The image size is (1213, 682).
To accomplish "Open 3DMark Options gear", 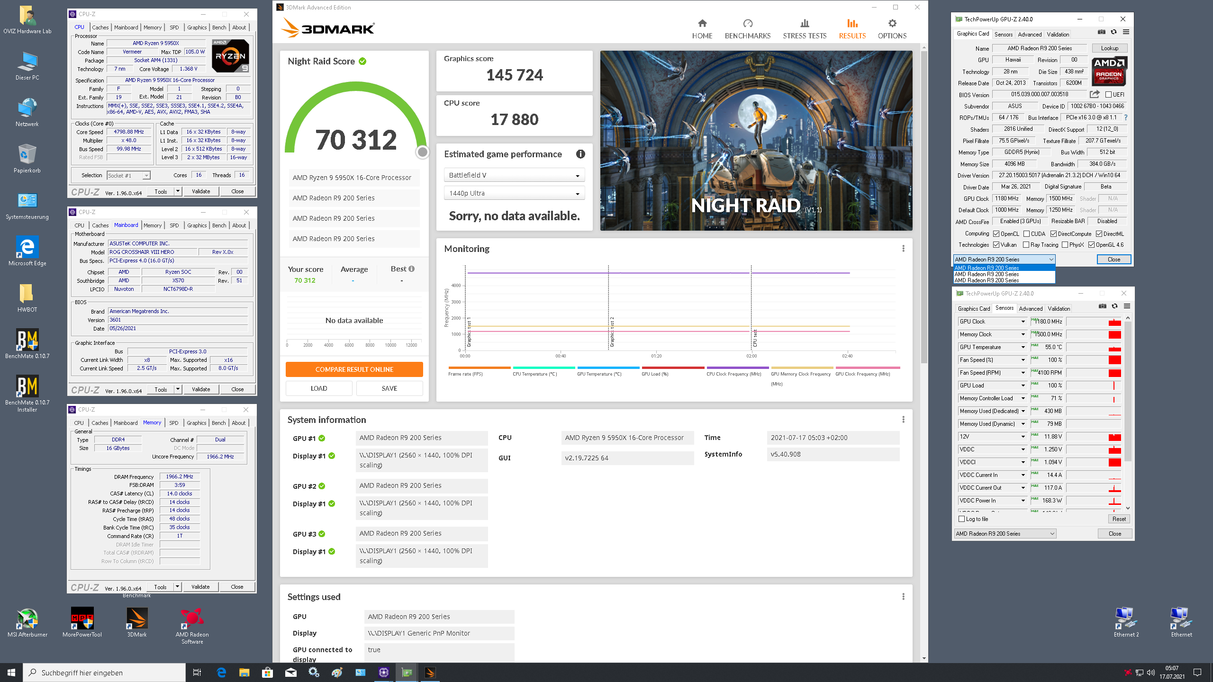I will 892,29.
